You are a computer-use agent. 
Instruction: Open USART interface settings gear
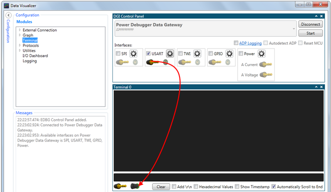[x=170, y=54]
